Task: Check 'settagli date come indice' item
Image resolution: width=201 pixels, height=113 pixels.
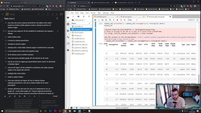Action: (6, 73)
